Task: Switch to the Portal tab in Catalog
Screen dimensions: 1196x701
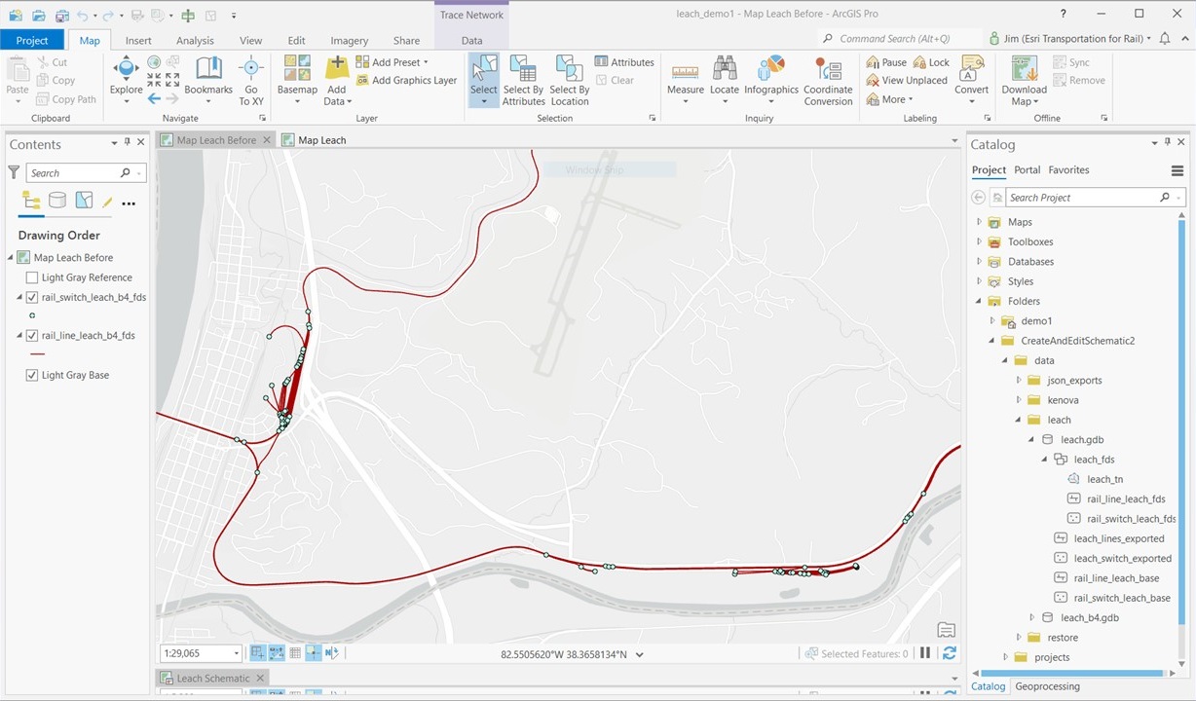Action: click(x=1027, y=169)
